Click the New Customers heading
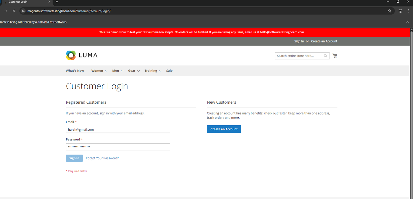Screen dimensions: 413x199 click(222, 102)
